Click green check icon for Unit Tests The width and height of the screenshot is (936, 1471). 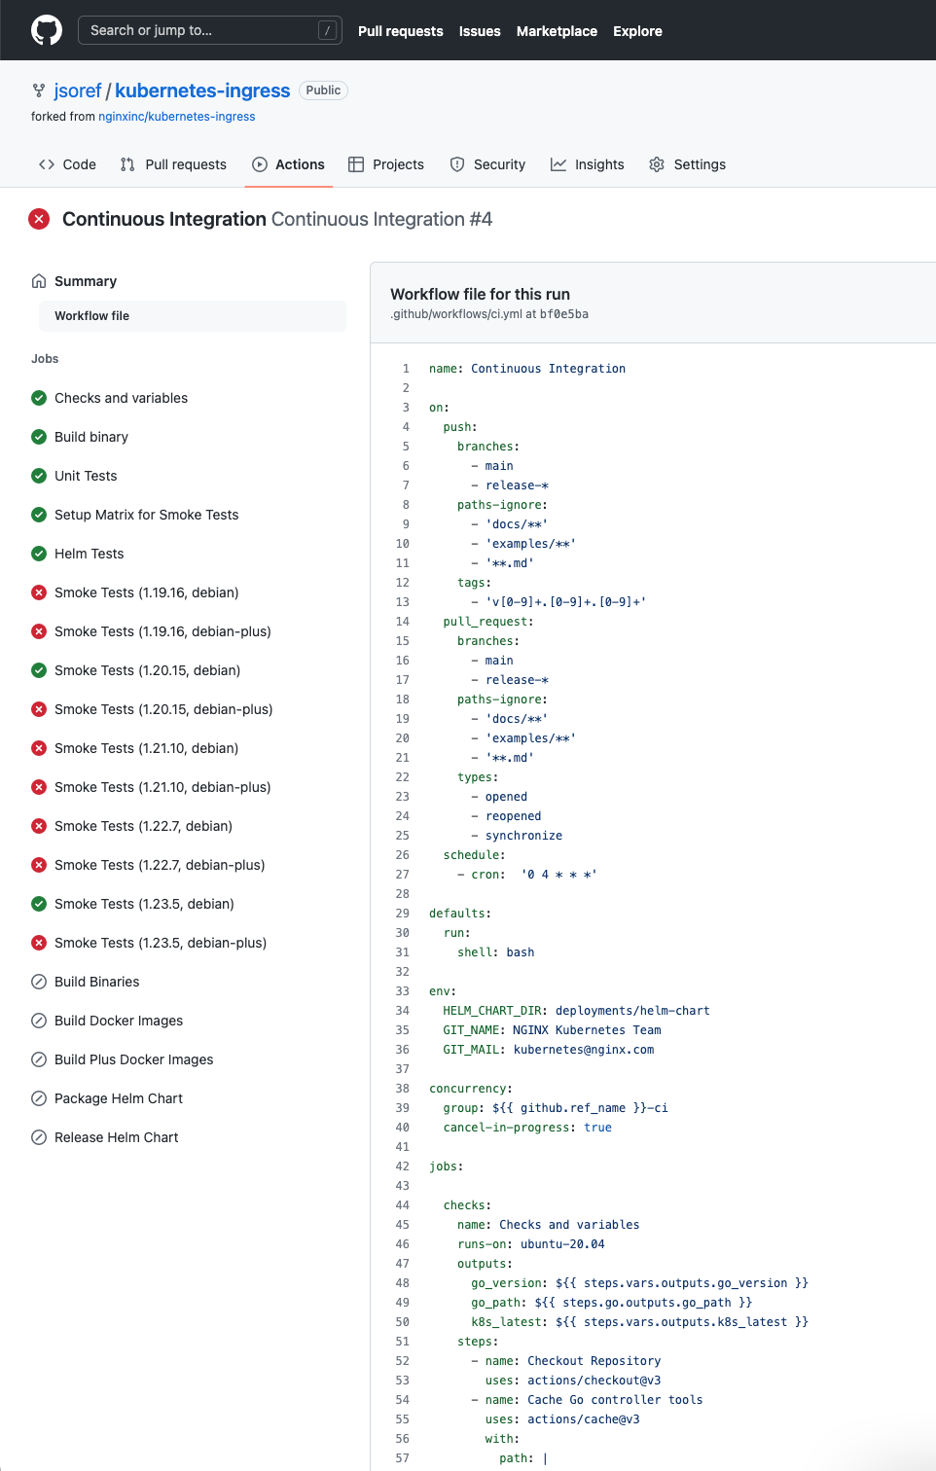39,476
